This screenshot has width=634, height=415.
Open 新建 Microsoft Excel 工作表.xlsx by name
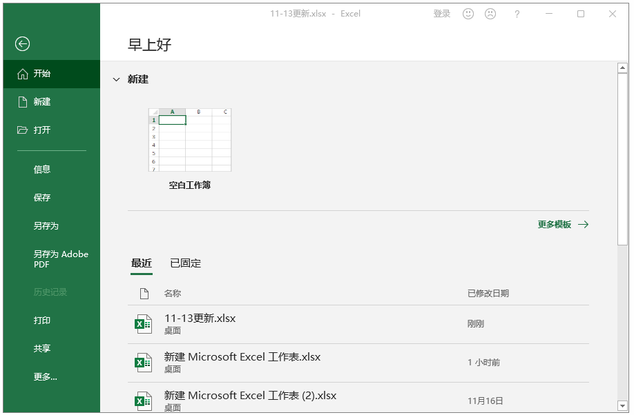click(242, 357)
